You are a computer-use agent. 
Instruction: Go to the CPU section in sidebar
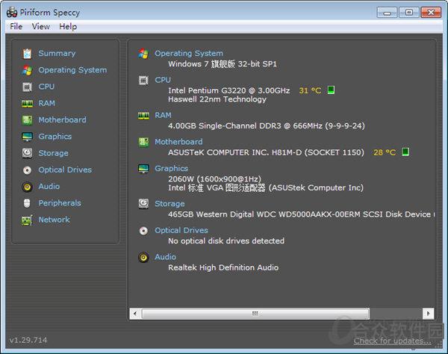pyautogui.click(x=46, y=87)
